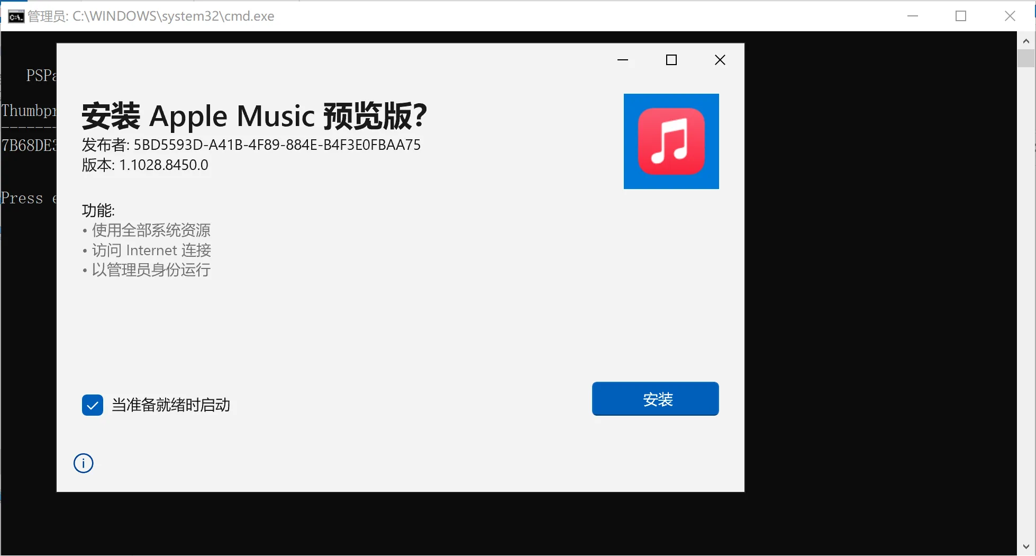Image resolution: width=1036 pixels, height=556 pixels.
Task: Click the blue 安装 button
Action: [x=655, y=399]
